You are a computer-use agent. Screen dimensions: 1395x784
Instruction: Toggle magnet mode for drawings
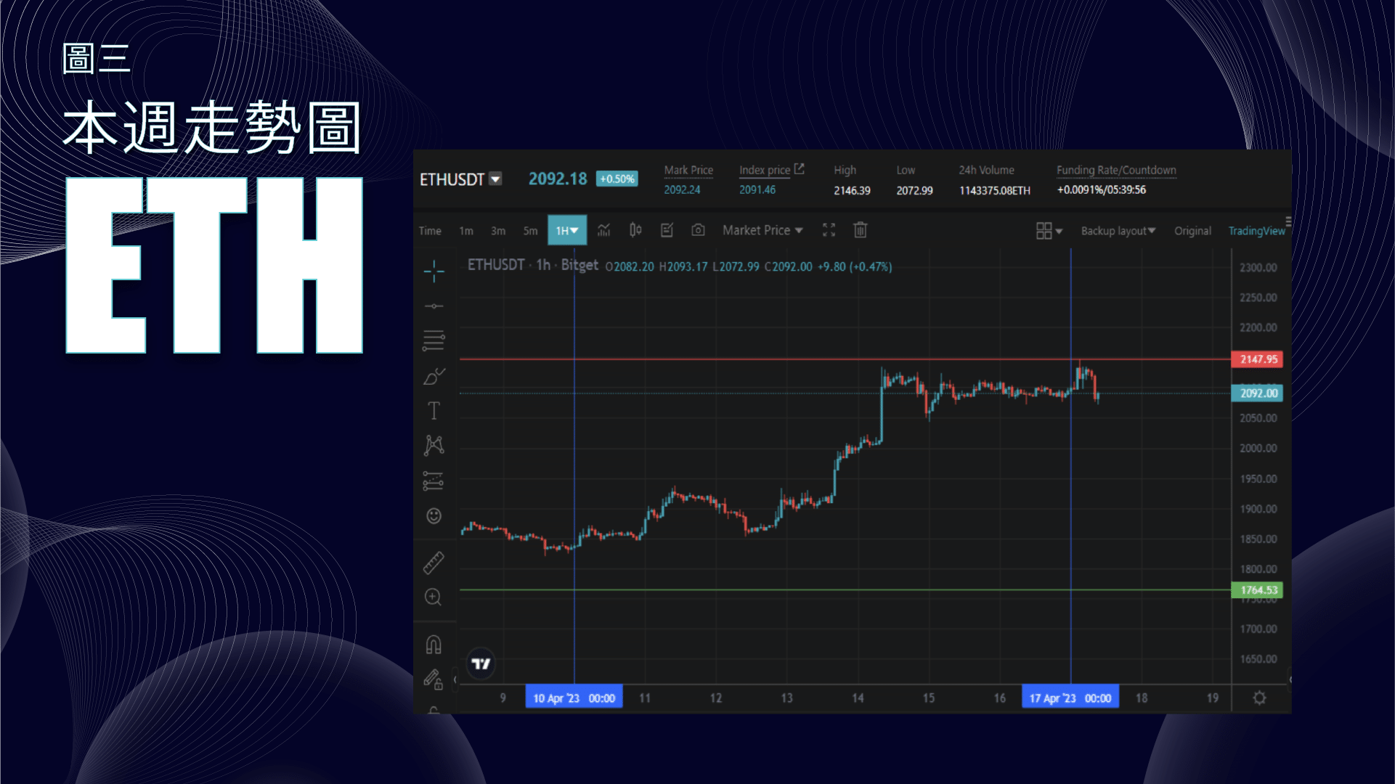(x=434, y=645)
